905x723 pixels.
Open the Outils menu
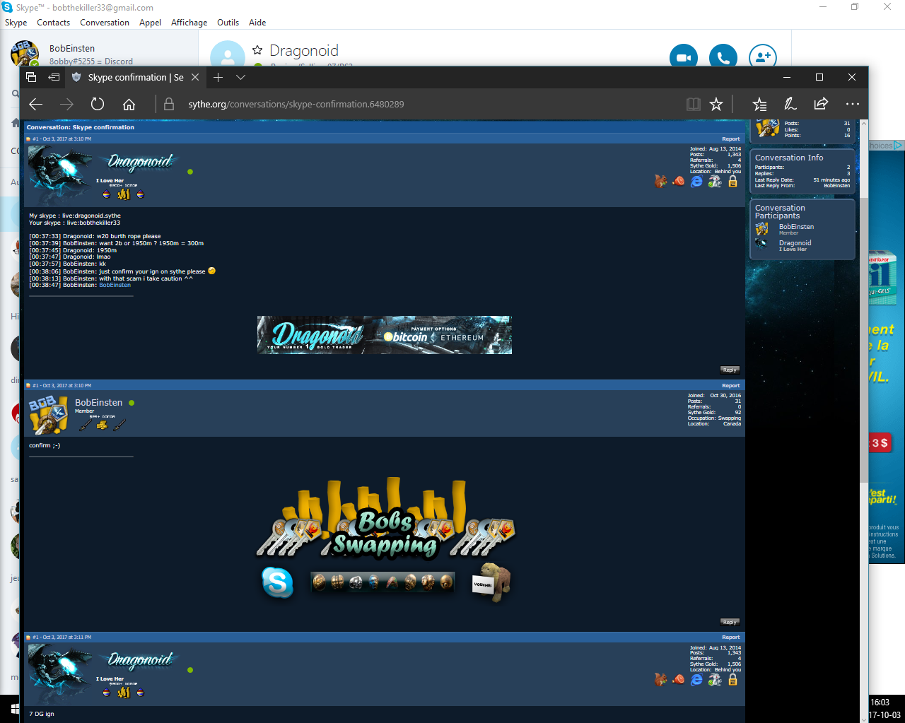(228, 23)
